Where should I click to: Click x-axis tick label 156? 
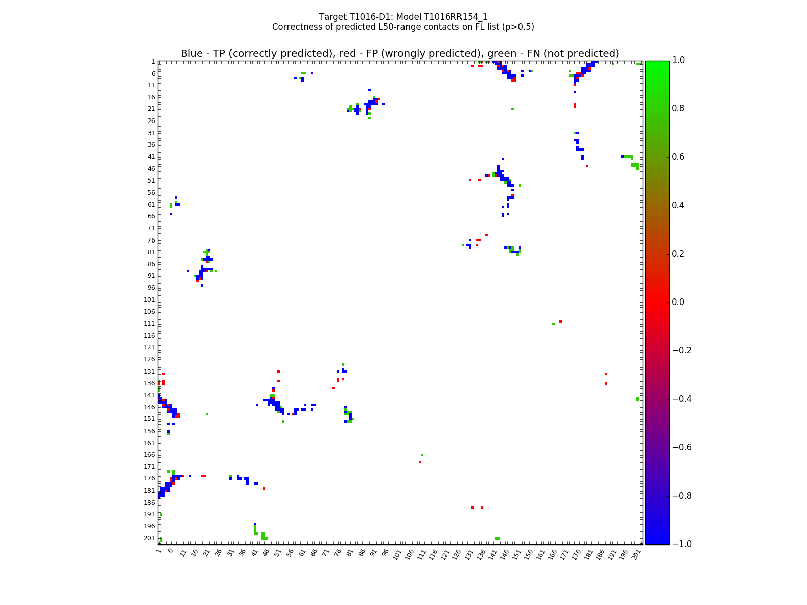coord(529,555)
